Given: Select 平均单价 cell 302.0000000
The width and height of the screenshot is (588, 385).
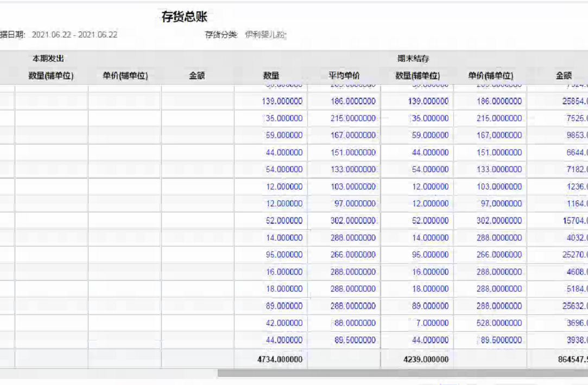Looking at the screenshot, I should 353,221.
